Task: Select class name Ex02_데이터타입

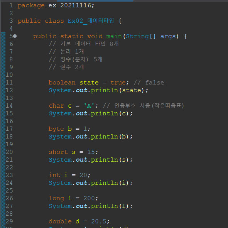Action: (91, 21)
